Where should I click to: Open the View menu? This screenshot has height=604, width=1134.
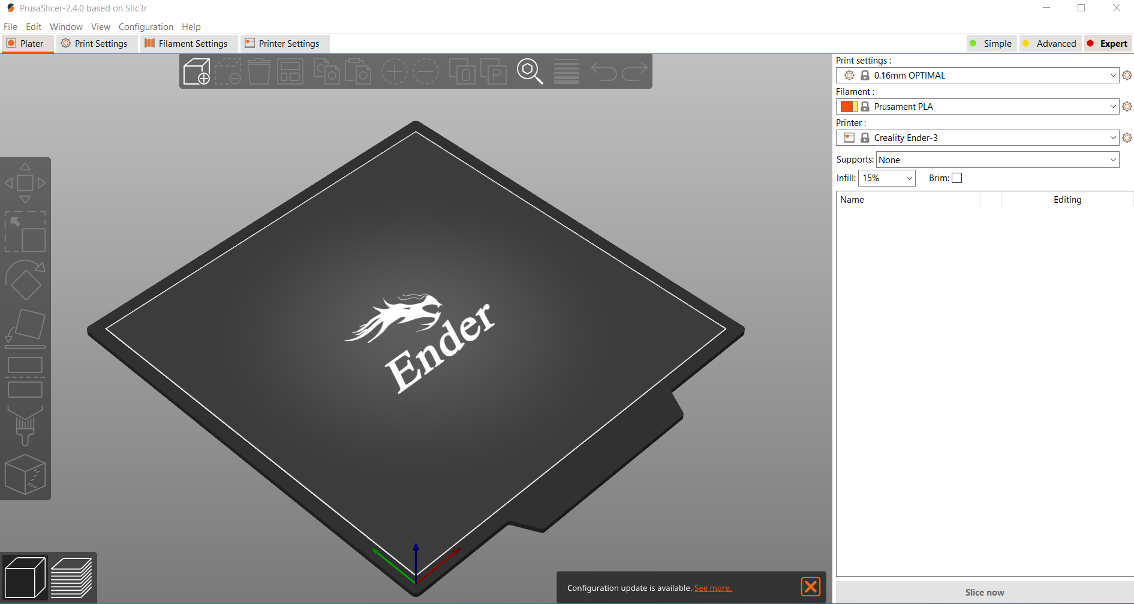click(x=101, y=27)
